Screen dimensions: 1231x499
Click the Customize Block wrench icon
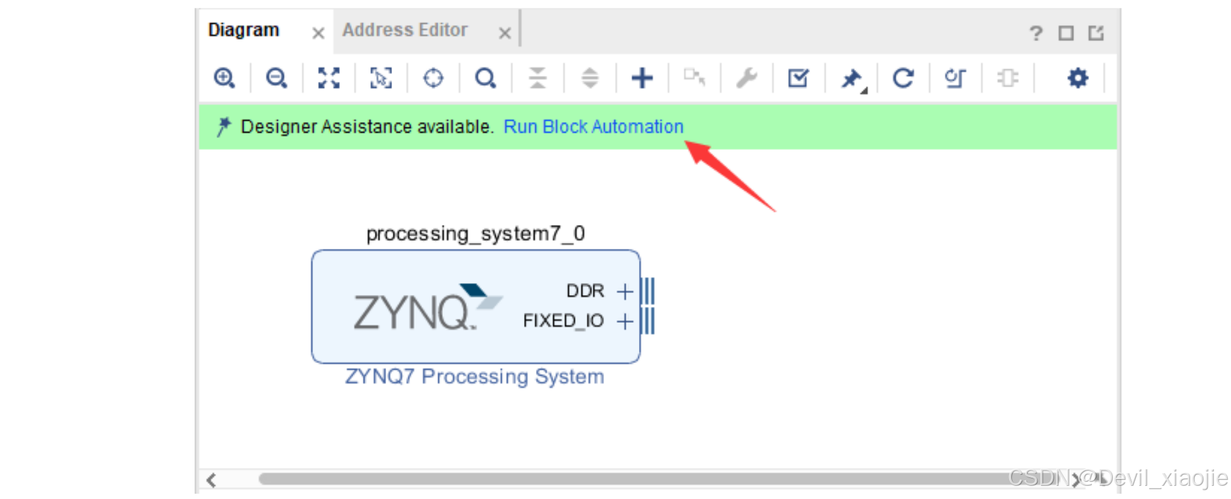pos(747,78)
